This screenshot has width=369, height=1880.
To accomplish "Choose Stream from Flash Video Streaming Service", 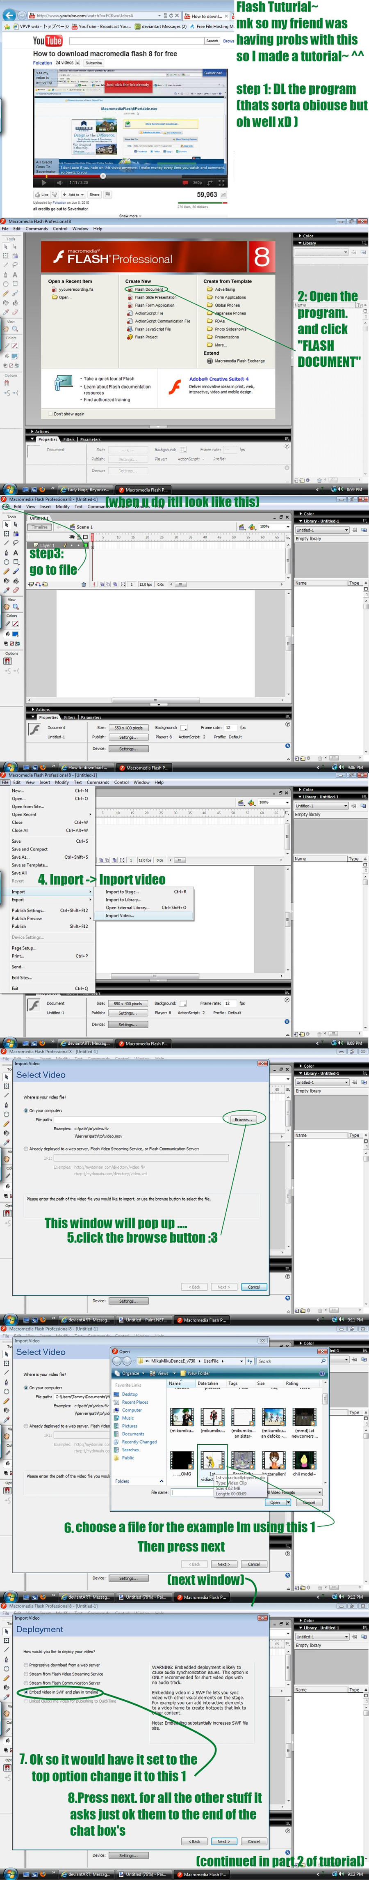I will [26, 1674].
